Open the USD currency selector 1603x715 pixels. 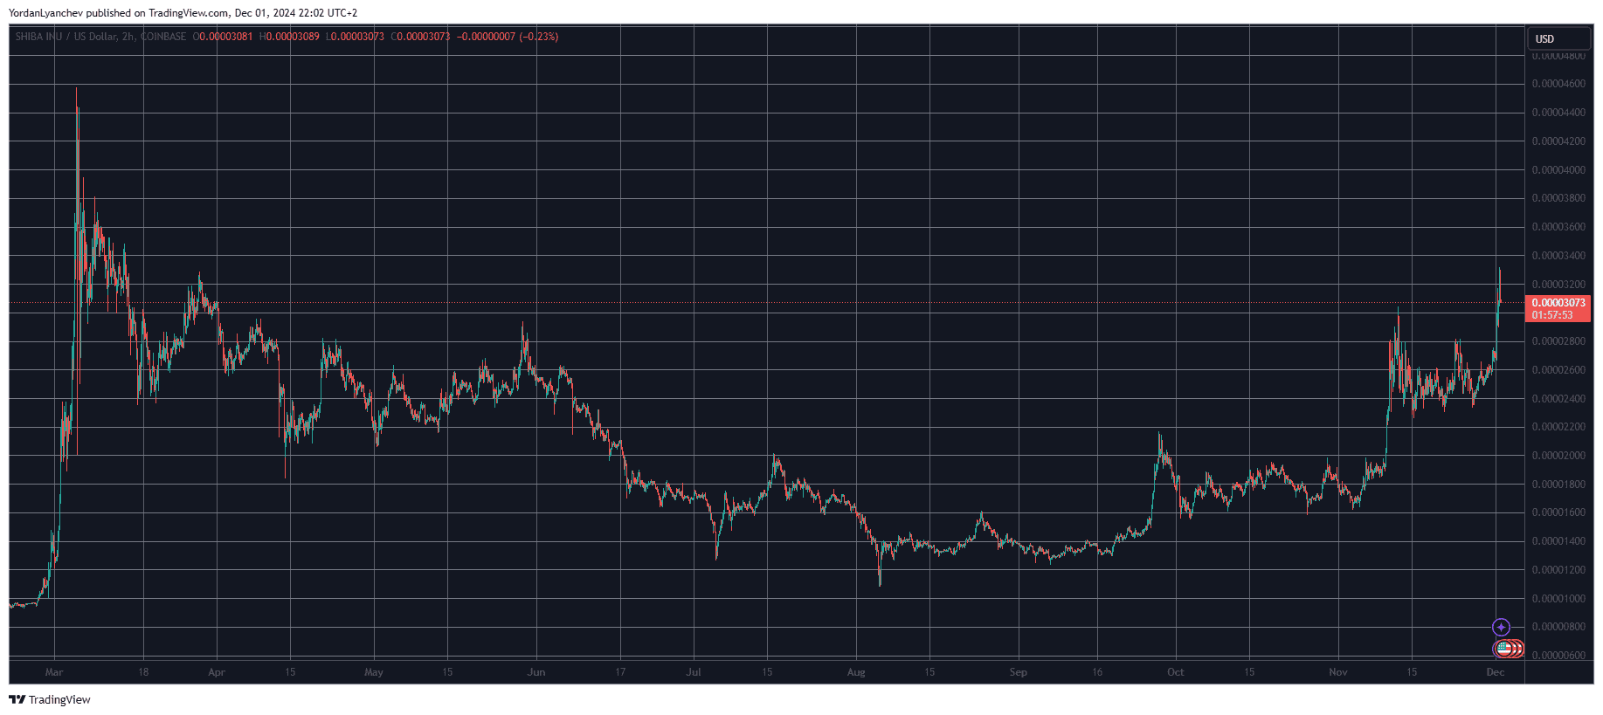click(1558, 38)
